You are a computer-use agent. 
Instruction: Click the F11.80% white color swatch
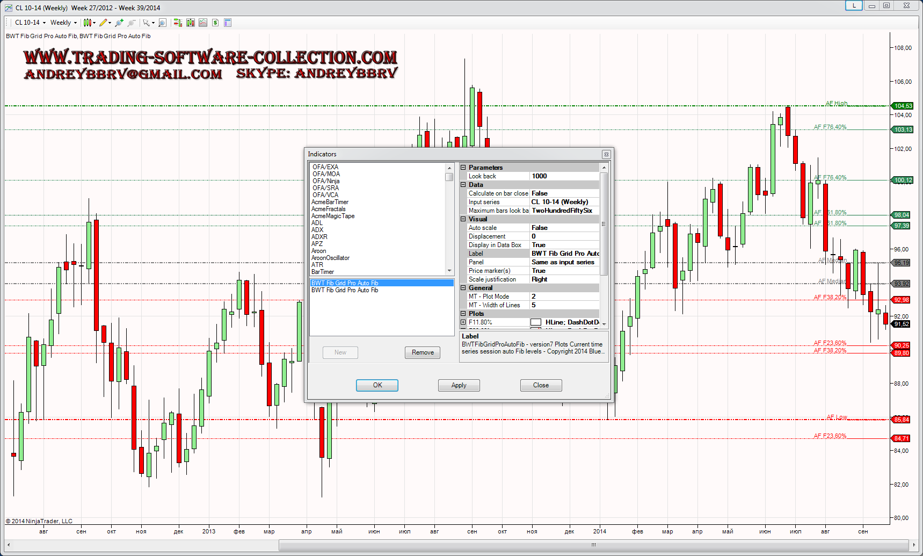tap(535, 322)
